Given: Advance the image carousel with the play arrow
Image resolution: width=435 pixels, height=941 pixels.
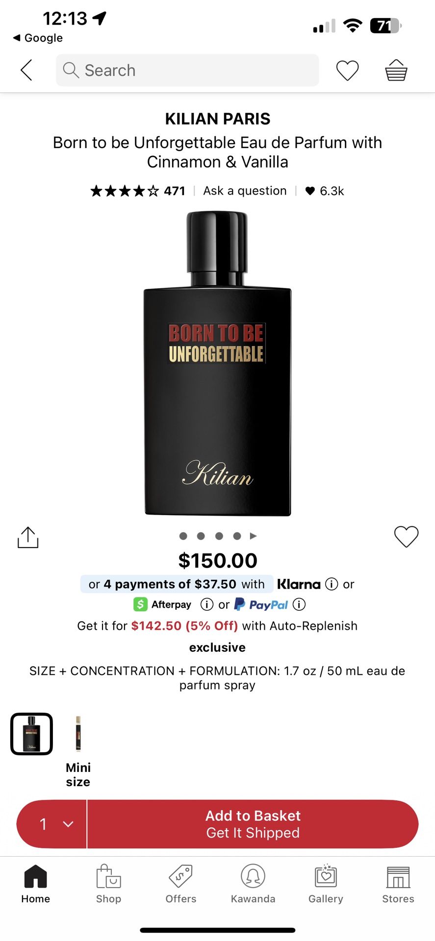Looking at the screenshot, I should (254, 536).
